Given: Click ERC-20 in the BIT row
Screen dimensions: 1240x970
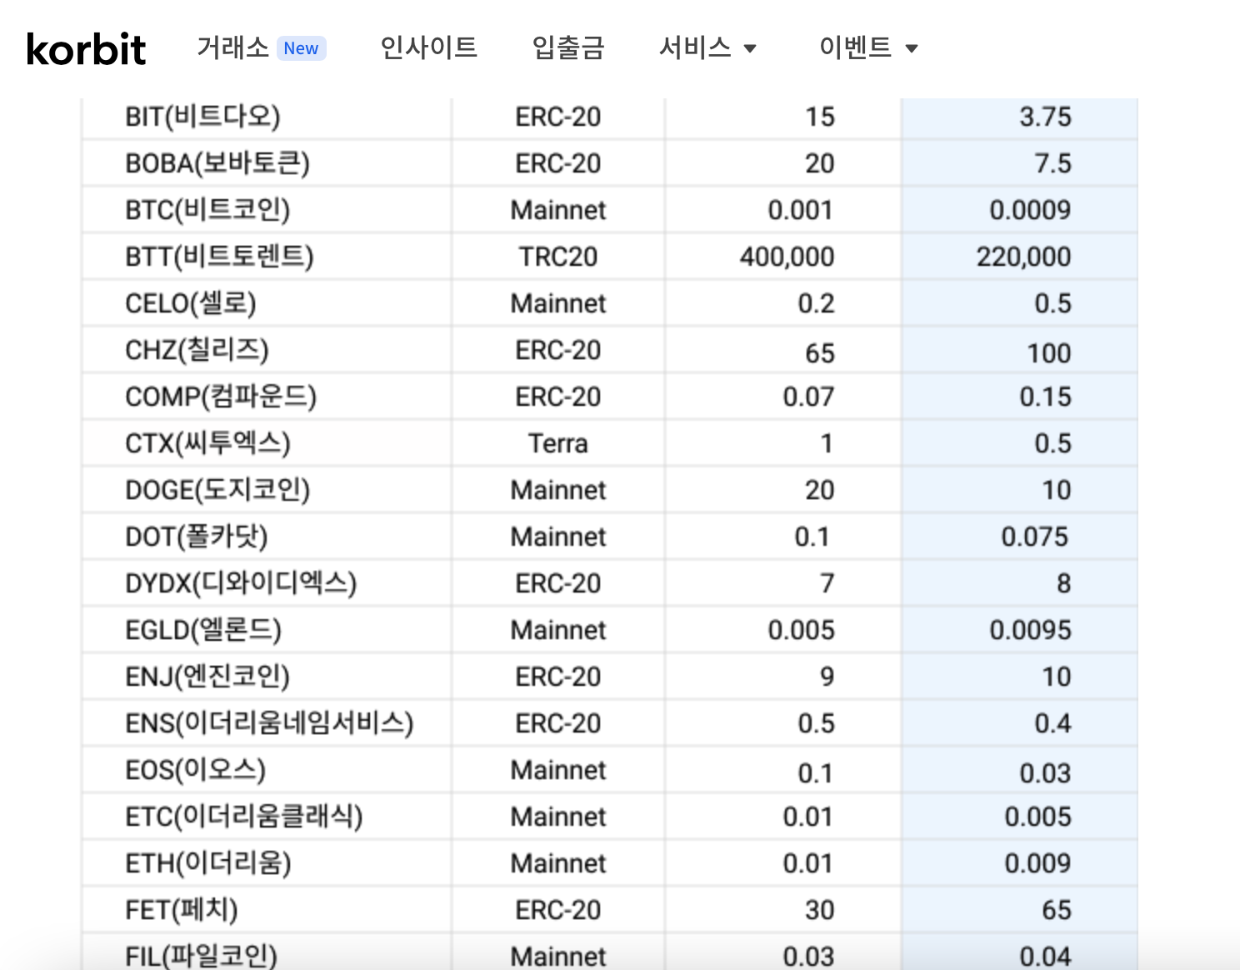Looking at the screenshot, I should point(558,117).
